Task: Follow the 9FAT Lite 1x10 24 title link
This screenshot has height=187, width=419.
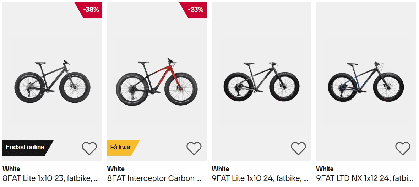Action: coord(260,178)
